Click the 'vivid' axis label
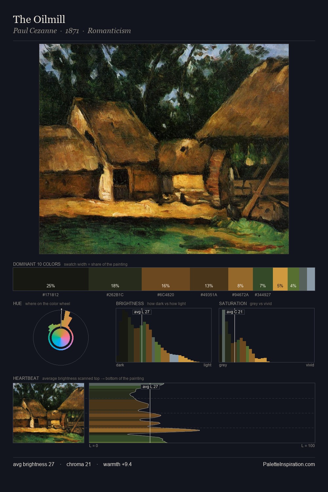The width and height of the screenshot is (328, 492). (x=310, y=365)
